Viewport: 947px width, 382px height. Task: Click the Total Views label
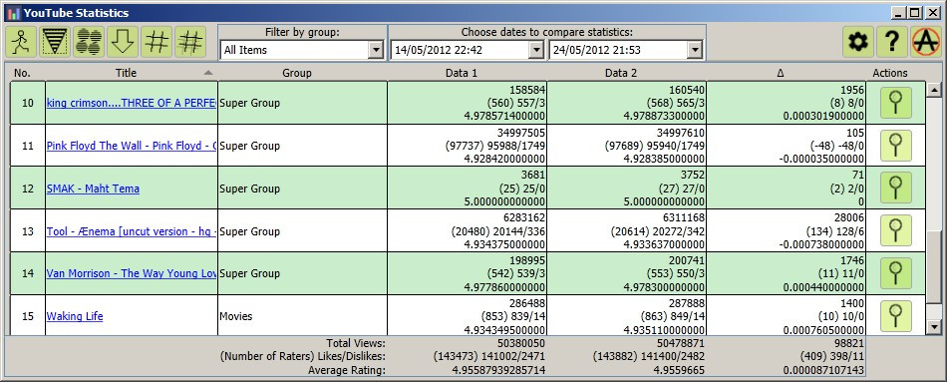[356, 343]
